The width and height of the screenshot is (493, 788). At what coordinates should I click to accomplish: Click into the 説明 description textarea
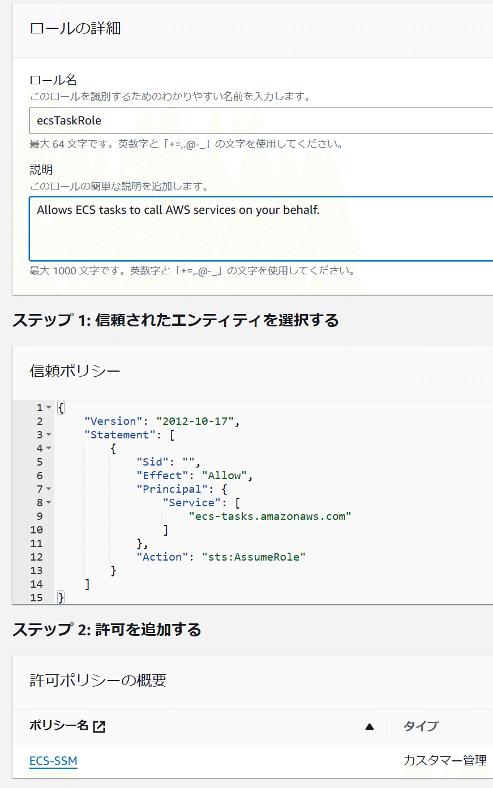261,229
